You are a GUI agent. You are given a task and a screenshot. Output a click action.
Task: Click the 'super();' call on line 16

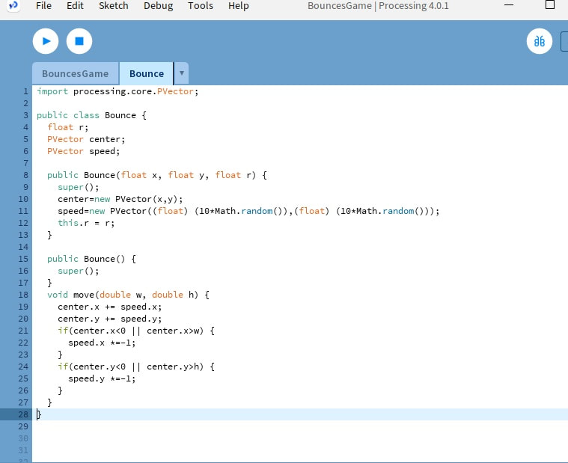79,271
